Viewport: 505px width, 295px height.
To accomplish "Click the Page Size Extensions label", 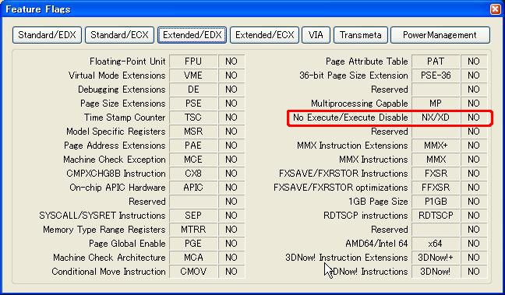I will [x=123, y=104].
